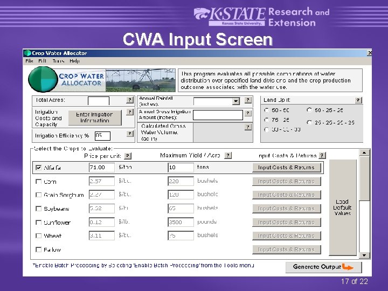Select the 50 - 50 land split option
The image size is (388, 291).
pyautogui.click(x=267, y=110)
